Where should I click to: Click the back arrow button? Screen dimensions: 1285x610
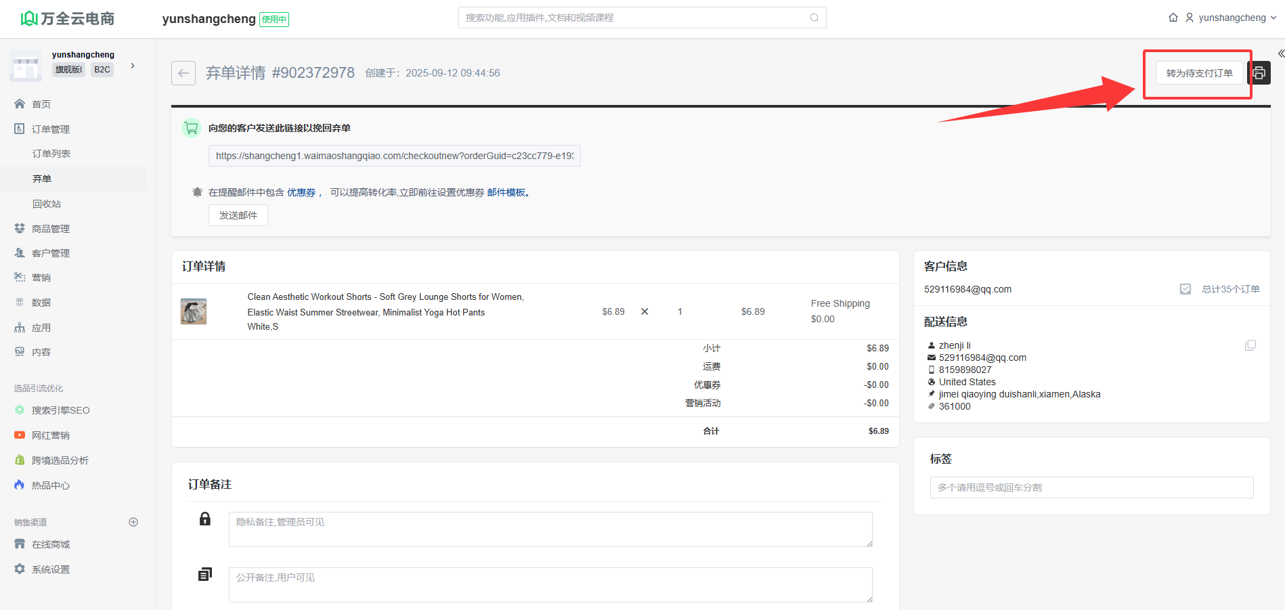tap(183, 73)
